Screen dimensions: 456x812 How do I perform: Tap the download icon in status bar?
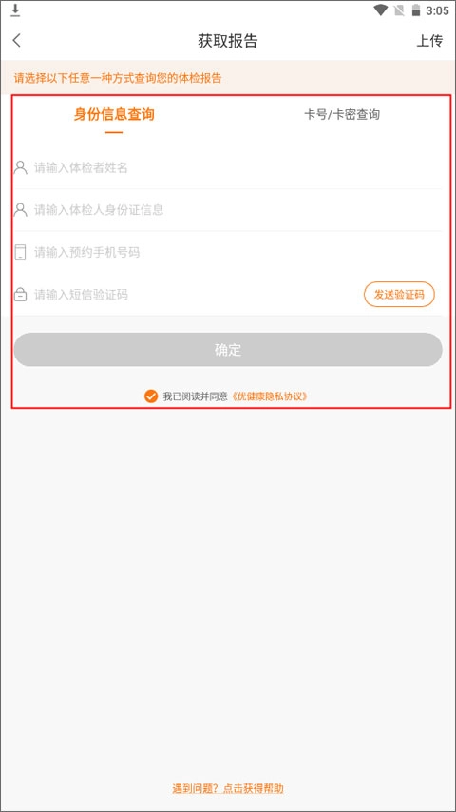pyautogui.click(x=15, y=10)
